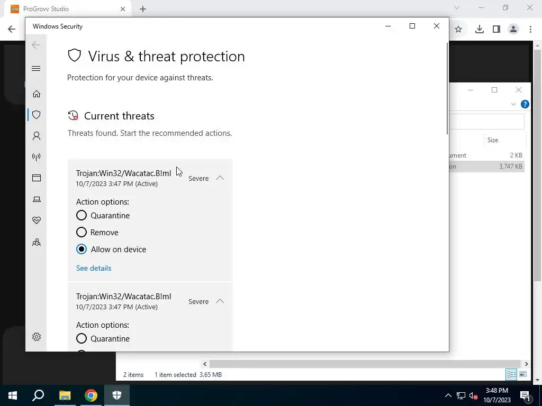Open Device security laptop icon
This screenshot has height=406, width=542.
tap(37, 199)
